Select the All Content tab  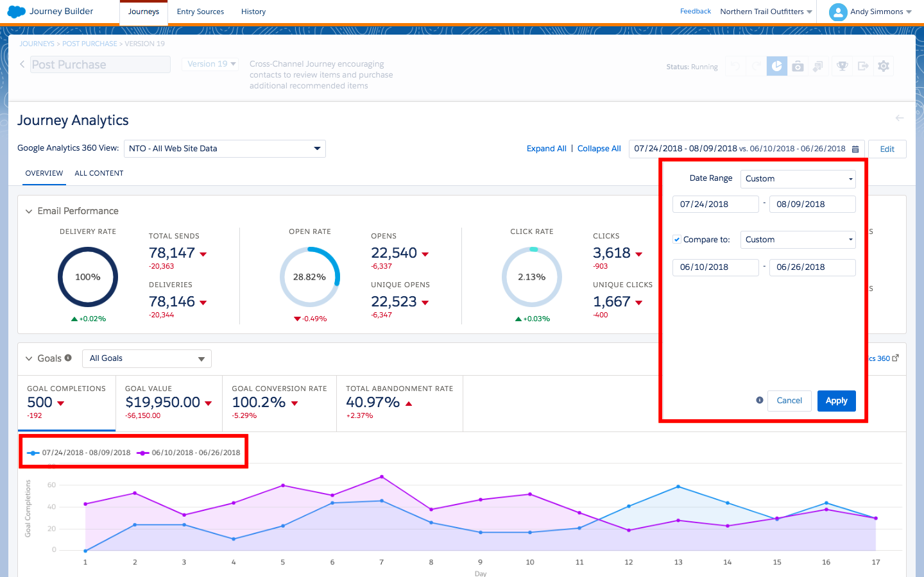pyautogui.click(x=99, y=173)
